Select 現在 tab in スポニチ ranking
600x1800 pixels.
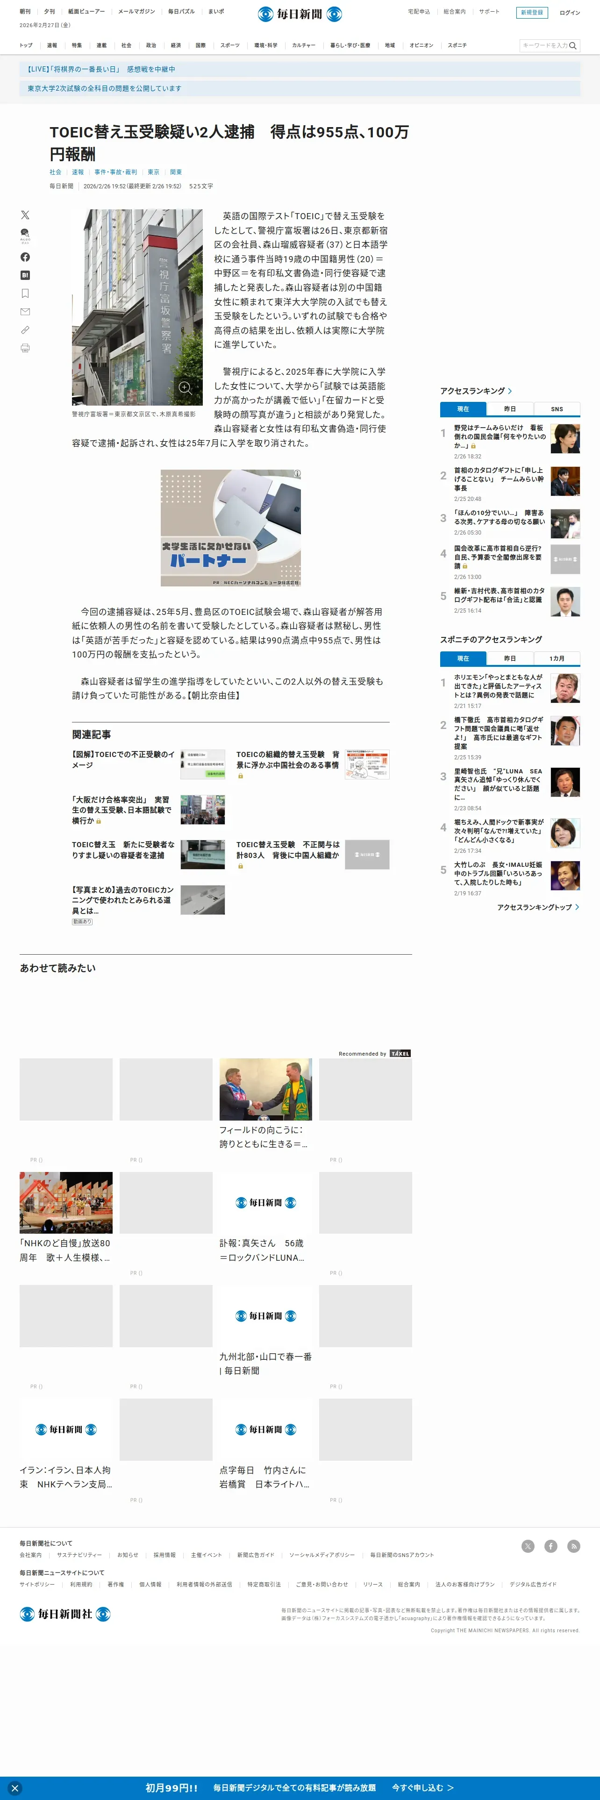pyautogui.click(x=463, y=659)
